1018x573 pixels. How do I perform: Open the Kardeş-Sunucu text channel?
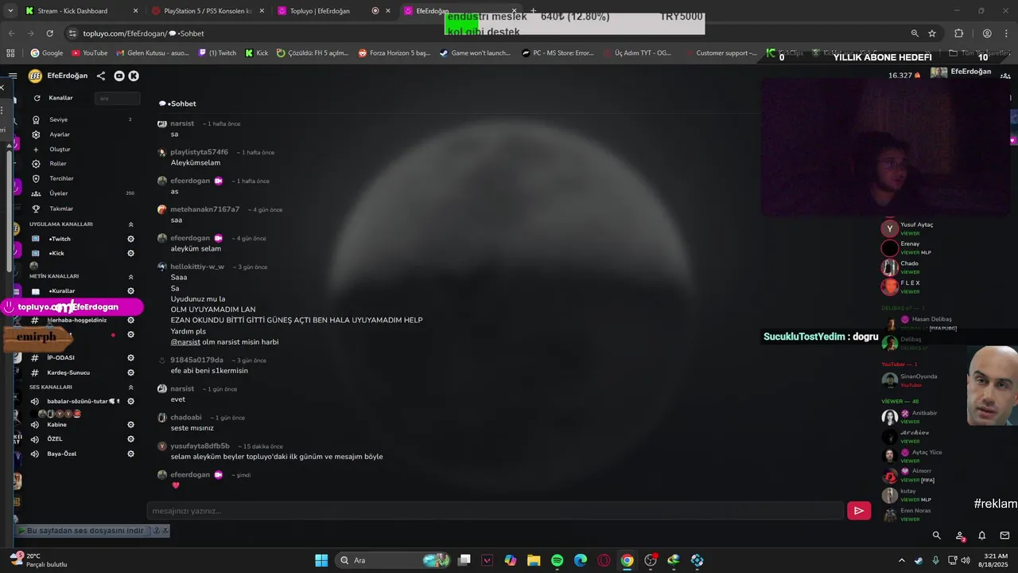tap(68, 372)
